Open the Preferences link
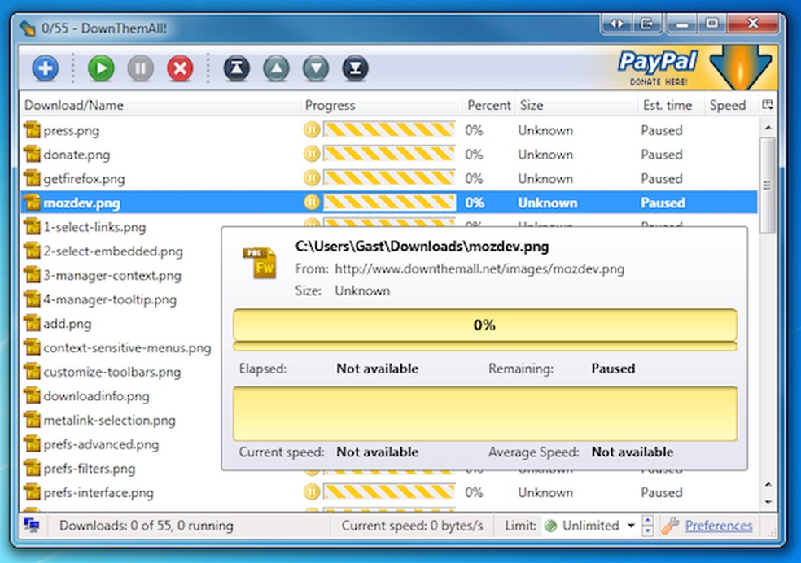The height and width of the screenshot is (563, 801). click(x=719, y=526)
